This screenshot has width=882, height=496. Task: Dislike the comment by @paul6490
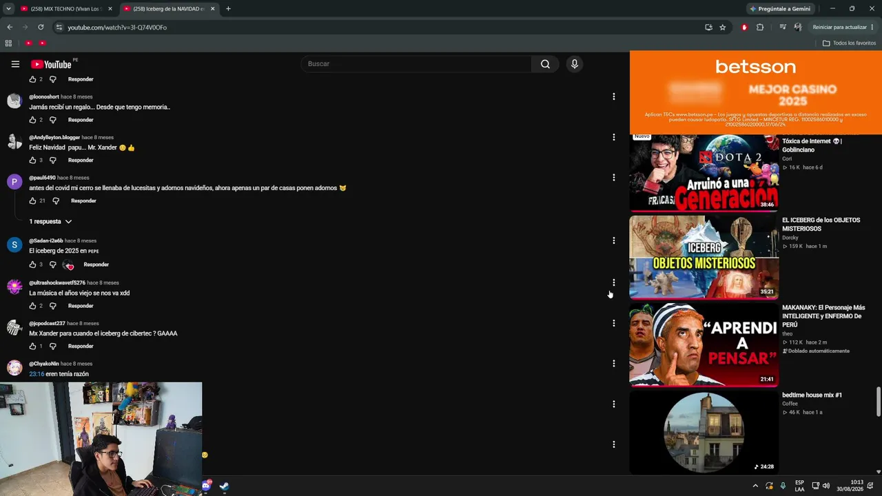coord(56,201)
